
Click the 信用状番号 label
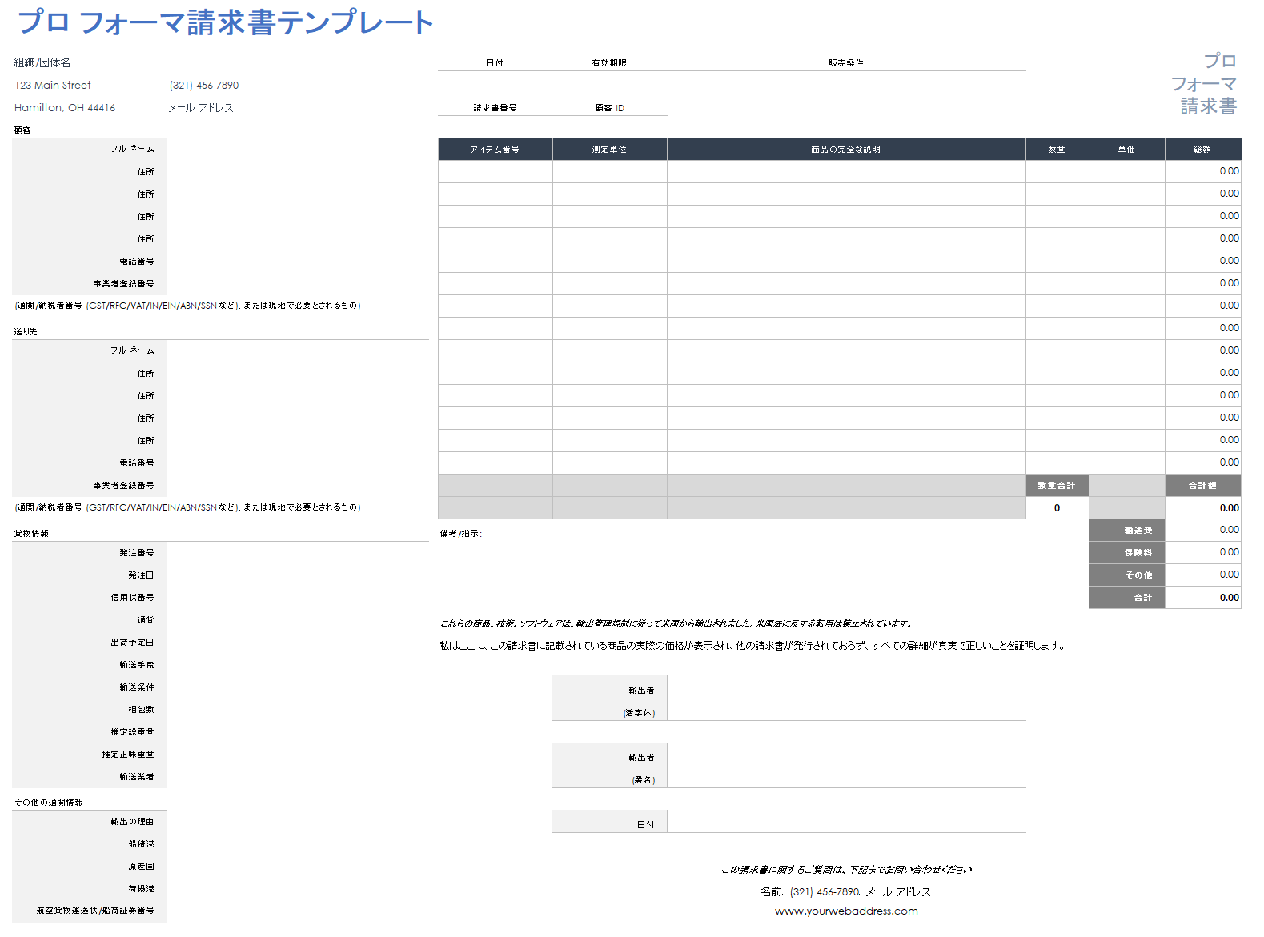coord(133,597)
